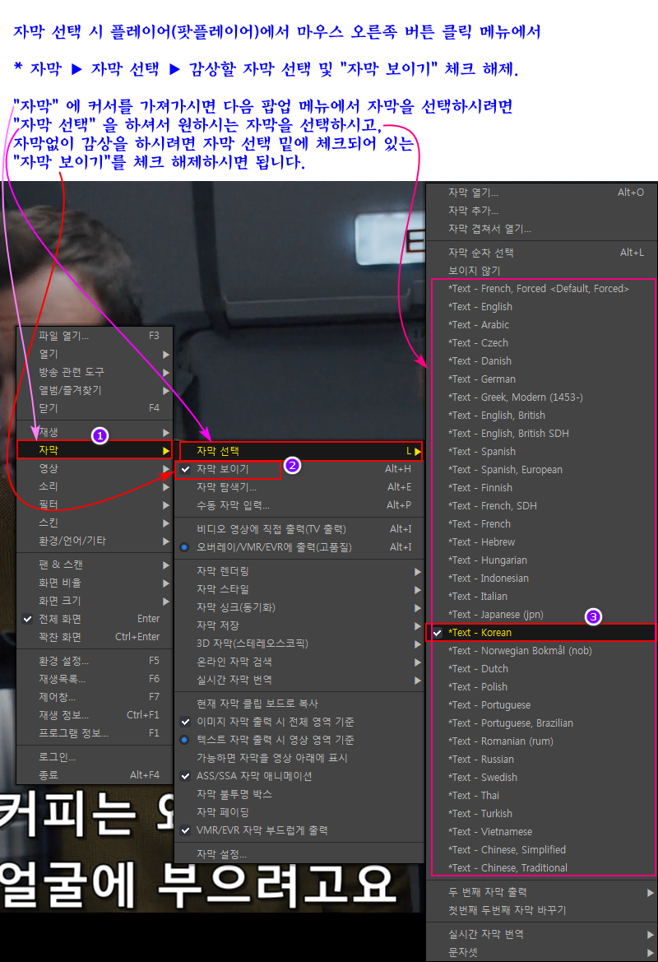Select 비디오 영상에 직접 출력(TV 출력) option
The height and width of the screenshot is (962, 658).
coord(299,529)
